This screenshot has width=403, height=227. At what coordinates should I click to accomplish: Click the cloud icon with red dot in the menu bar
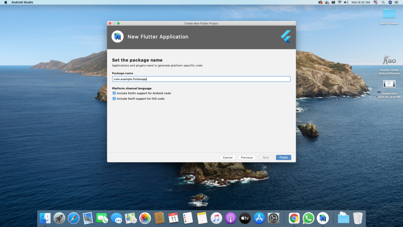click(x=320, y=2)
